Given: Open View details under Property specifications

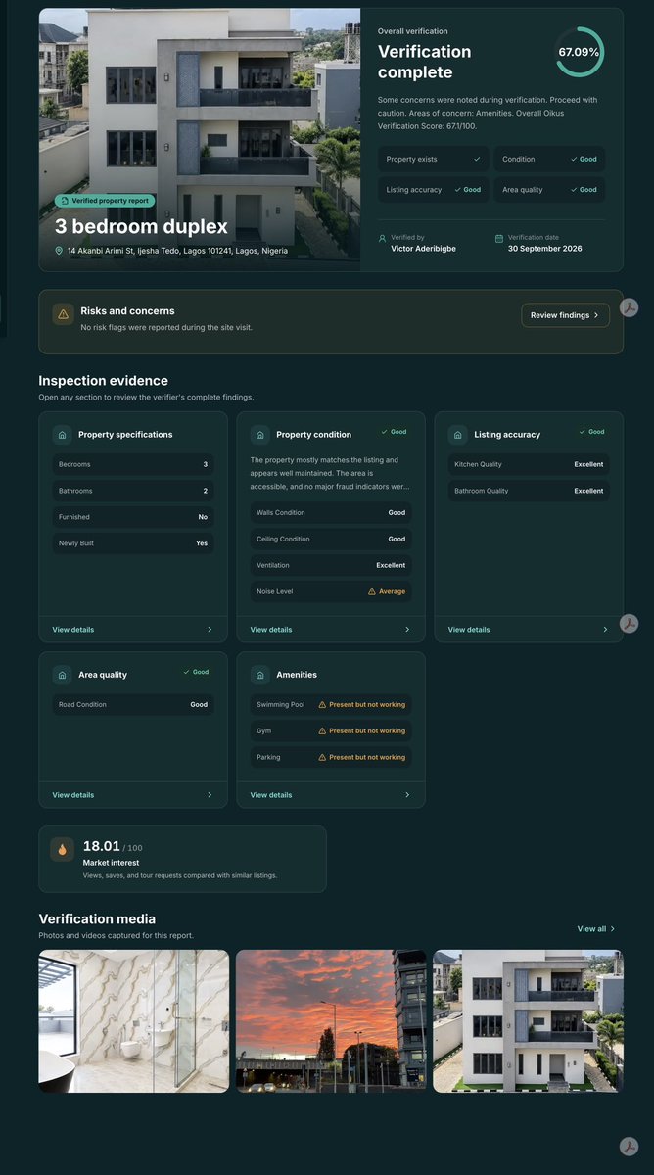Looking at the screenshot, I should [x=73, y=630].
